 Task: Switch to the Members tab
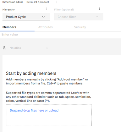[9, 27]
